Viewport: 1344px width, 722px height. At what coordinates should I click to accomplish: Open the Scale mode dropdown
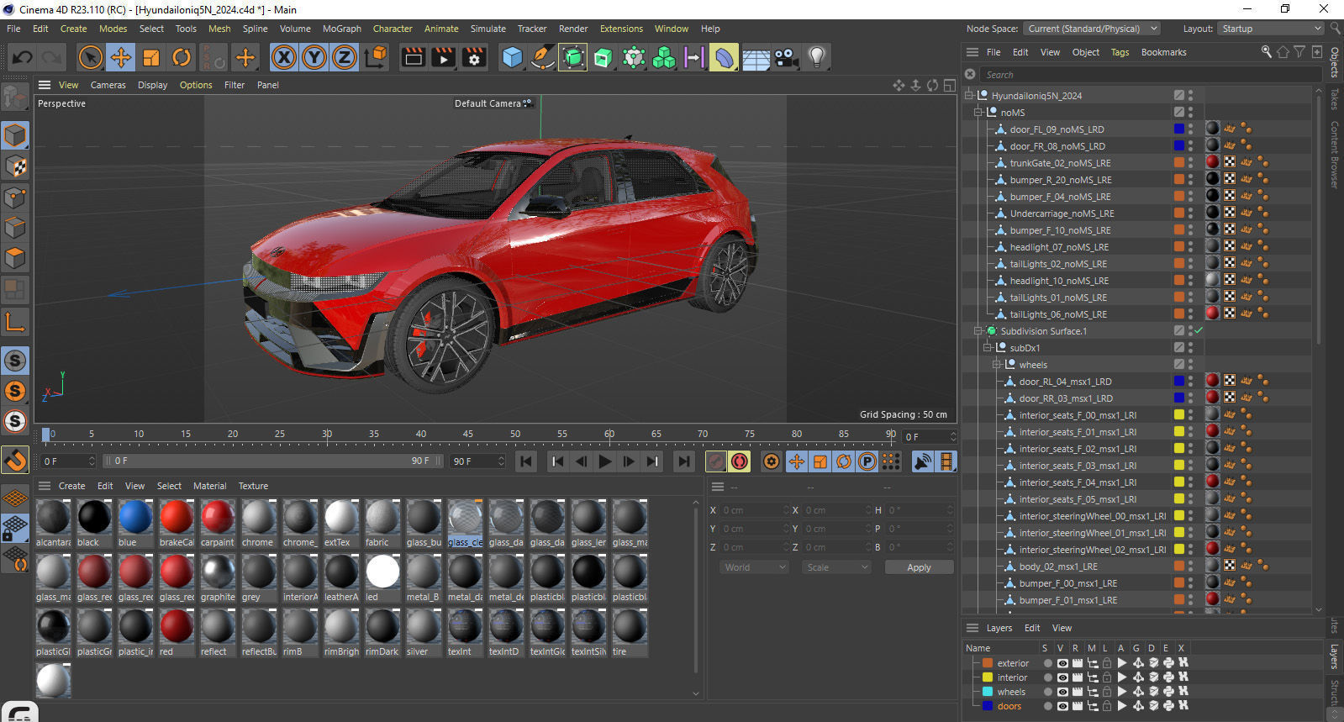836,567
